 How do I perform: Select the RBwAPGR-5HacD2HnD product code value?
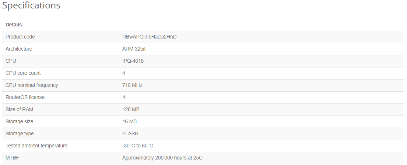(x=149, y=37)
